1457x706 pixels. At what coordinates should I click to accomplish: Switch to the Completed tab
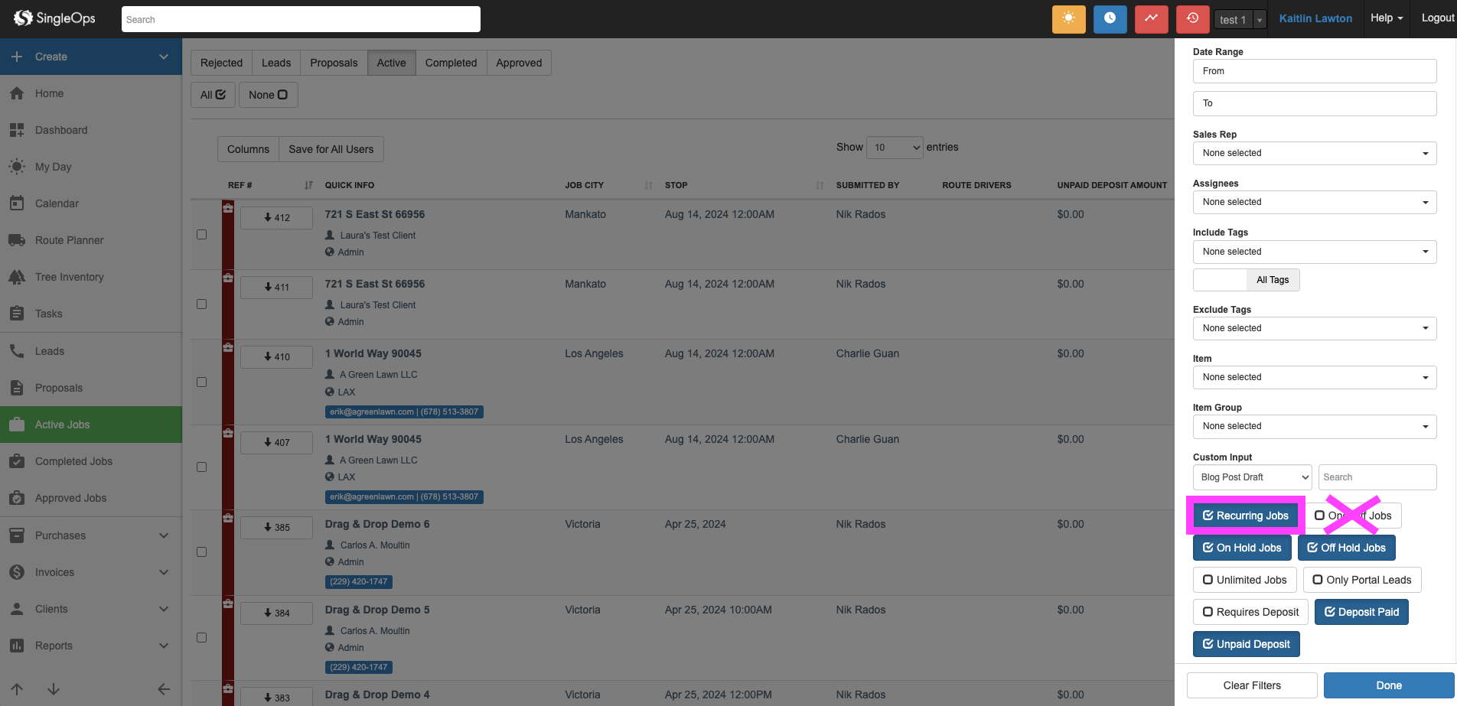[451, 63]
